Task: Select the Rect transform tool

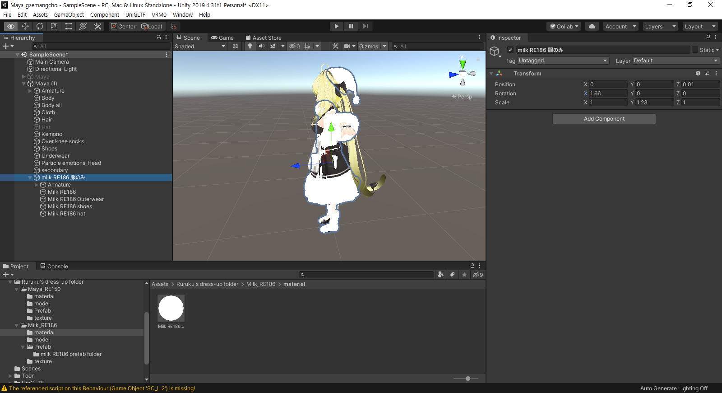Action: 69,26
